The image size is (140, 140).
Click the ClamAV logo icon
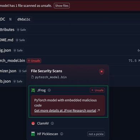click(33, 123)
